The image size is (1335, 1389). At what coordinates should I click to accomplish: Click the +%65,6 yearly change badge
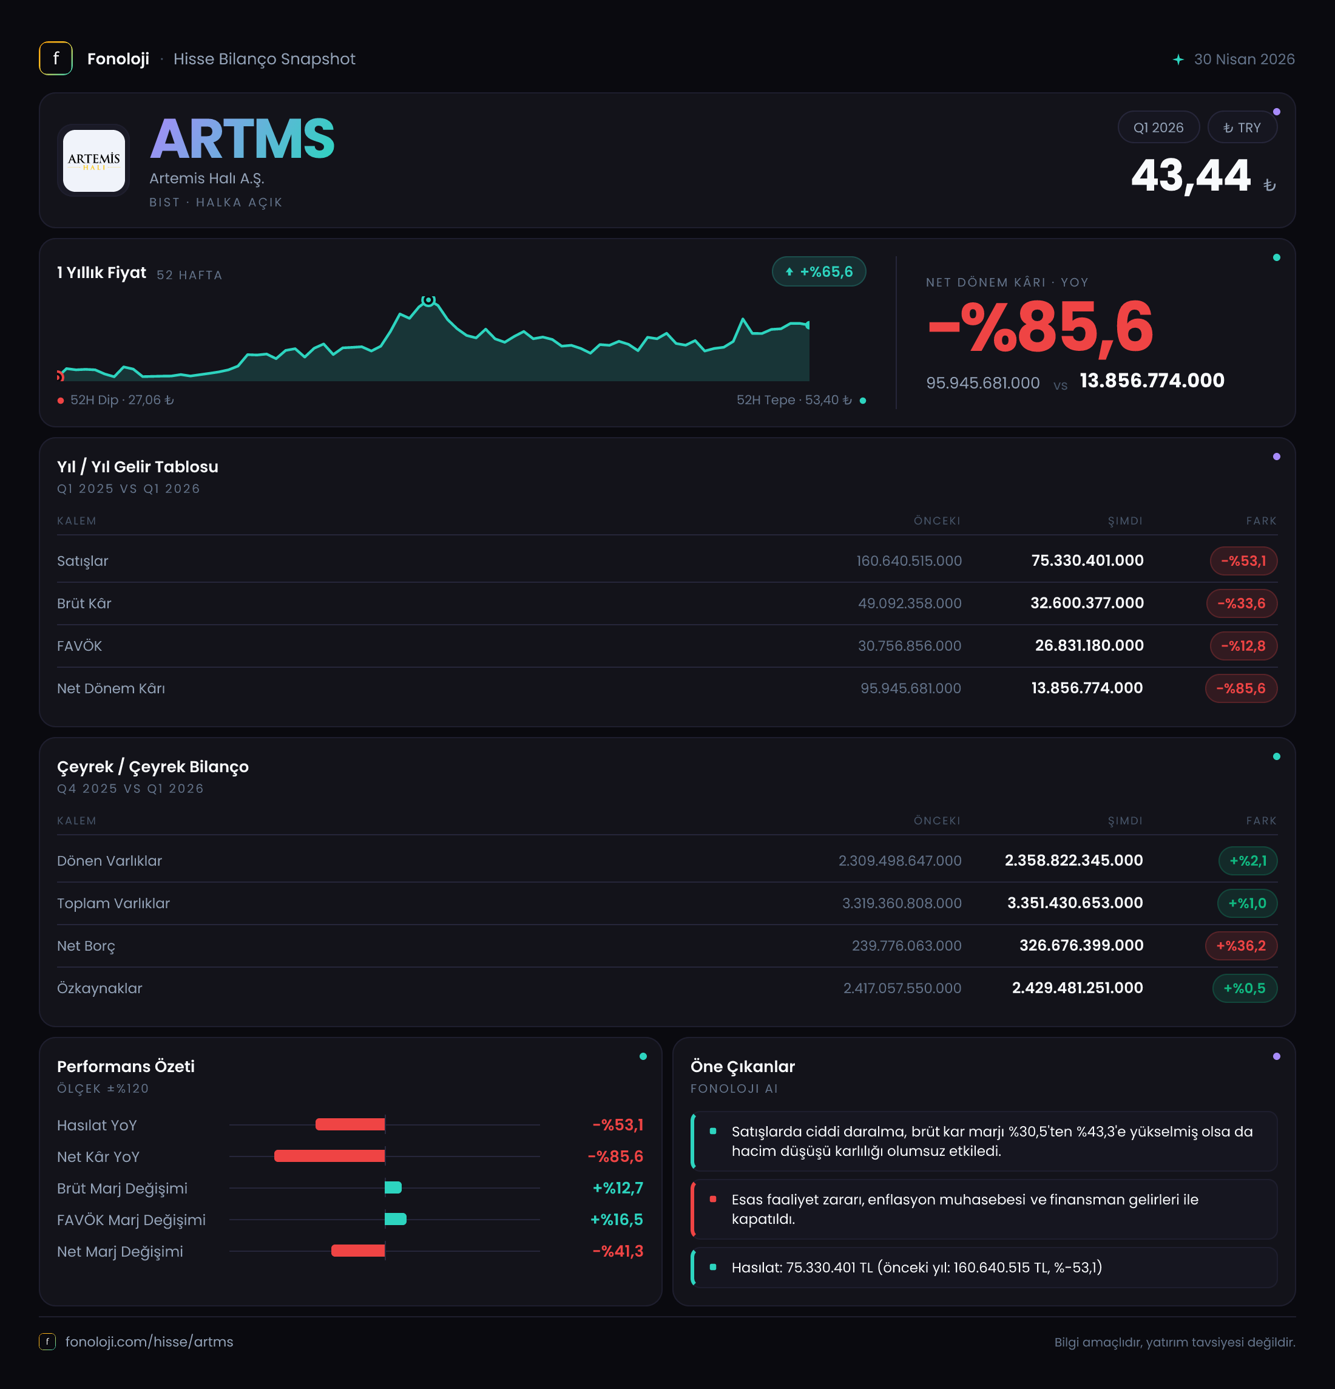point(819,271)
